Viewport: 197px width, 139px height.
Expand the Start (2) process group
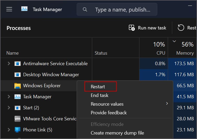tap(9, 108)
